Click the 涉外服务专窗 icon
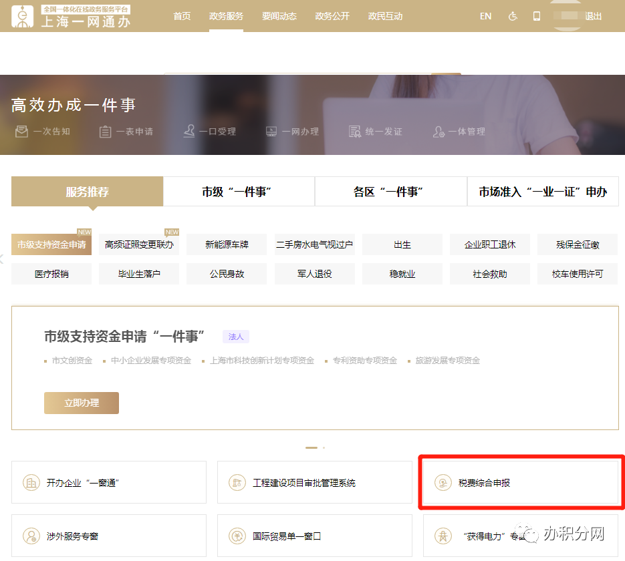 click(x=31, y=536)
